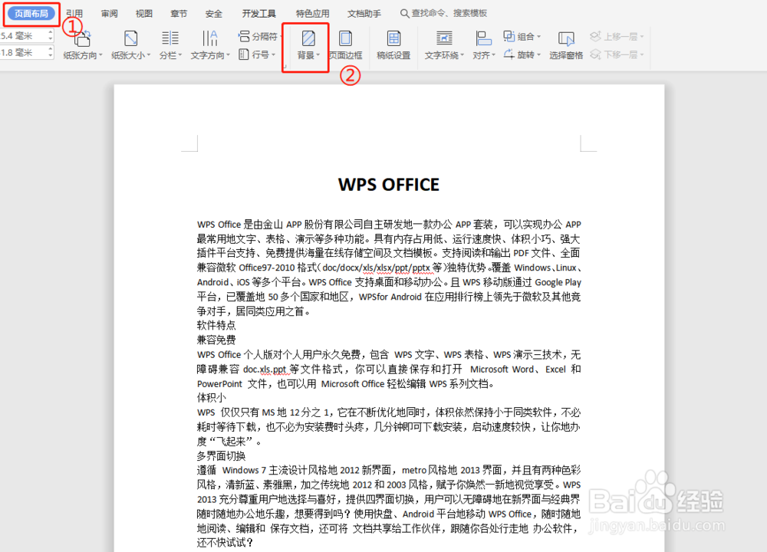Click the 纸张方向 orientation icon
This screenshot has height=552, width=767.
pos(82,38)
